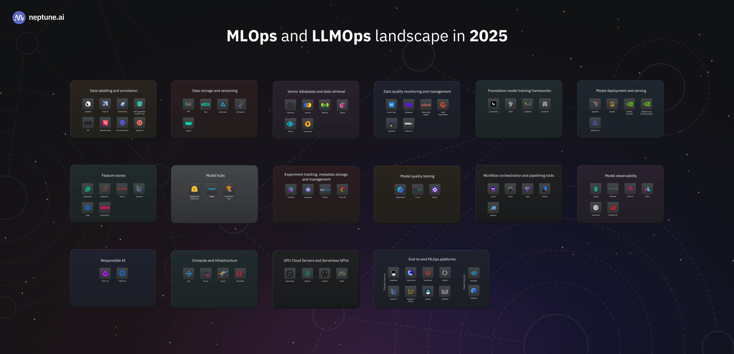Open the BentoML icon under Model deployment

click(x=595, y=104)
